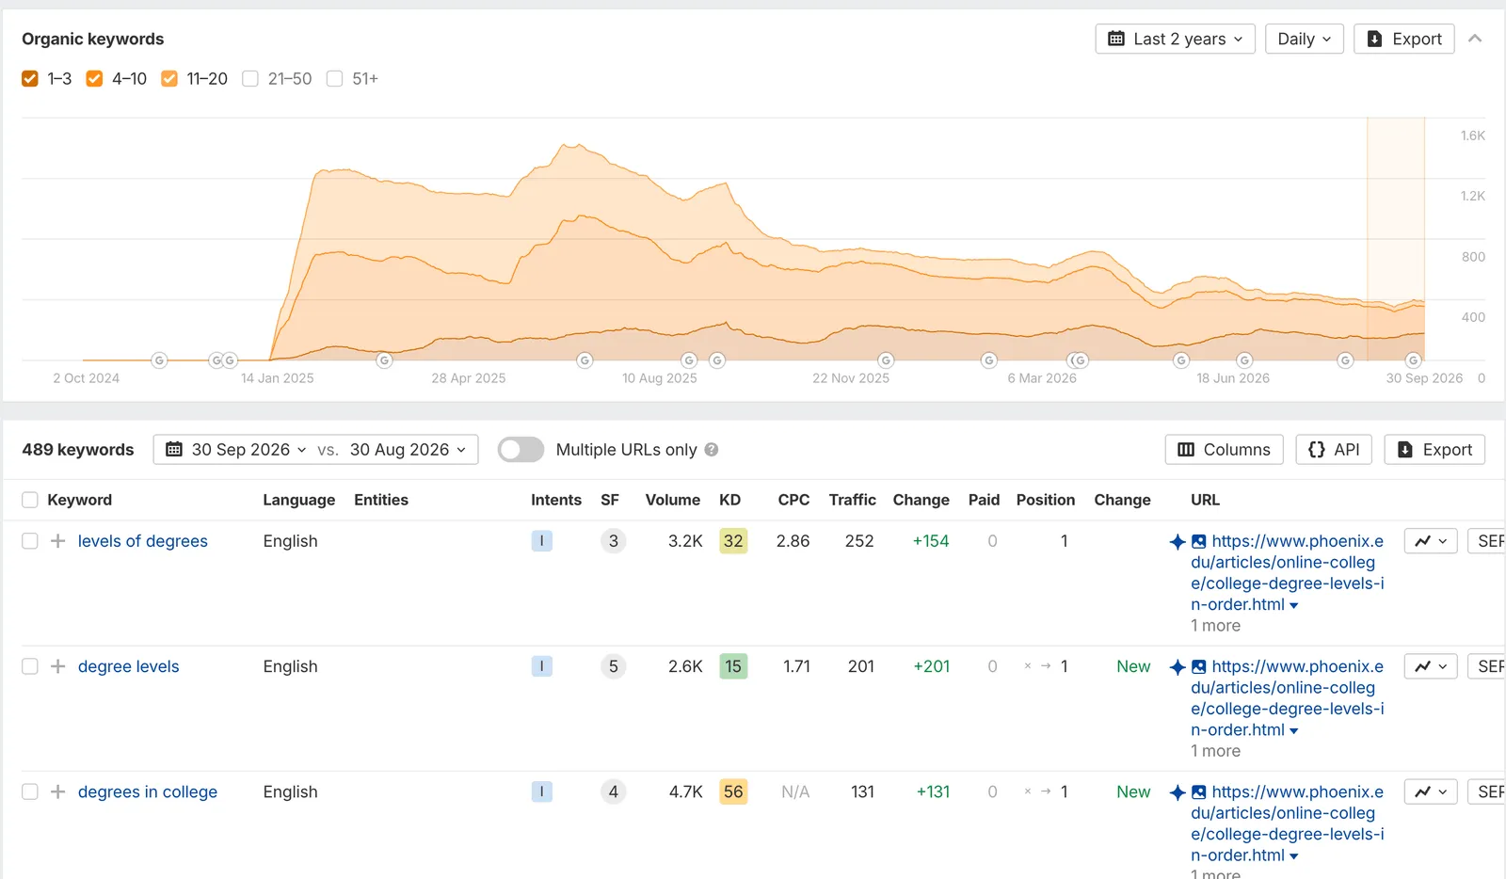Click the API button
Screen dimensions: 1506x879
[1334, 450]
